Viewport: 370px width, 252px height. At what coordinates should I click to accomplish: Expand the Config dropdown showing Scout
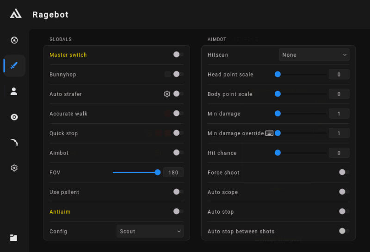pos(150,231)
